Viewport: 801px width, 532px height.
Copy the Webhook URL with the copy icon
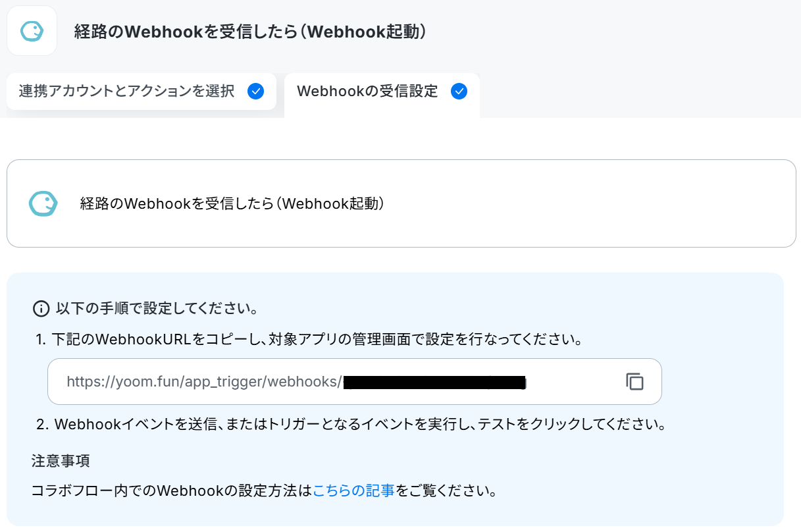click(x=634, y=381)
